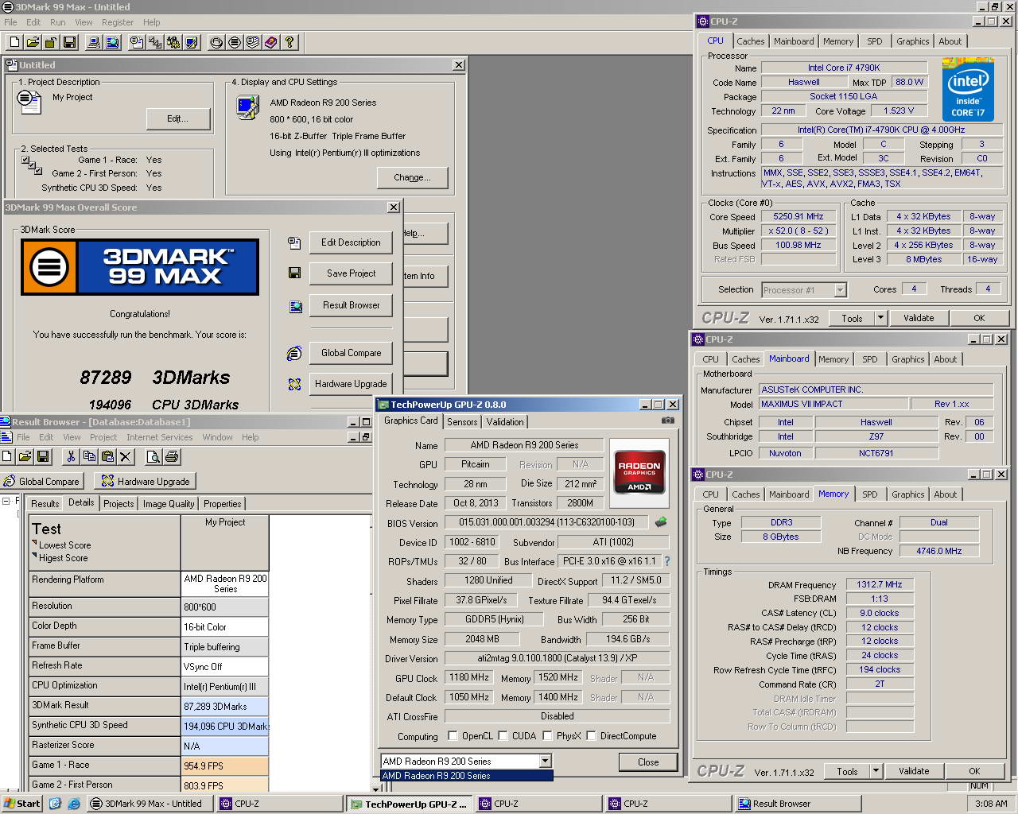Open SPD tab in CPU-Z Mainboard window

[x=870, y=359]
